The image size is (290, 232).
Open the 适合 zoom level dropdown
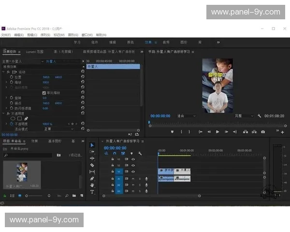point(187,116)
